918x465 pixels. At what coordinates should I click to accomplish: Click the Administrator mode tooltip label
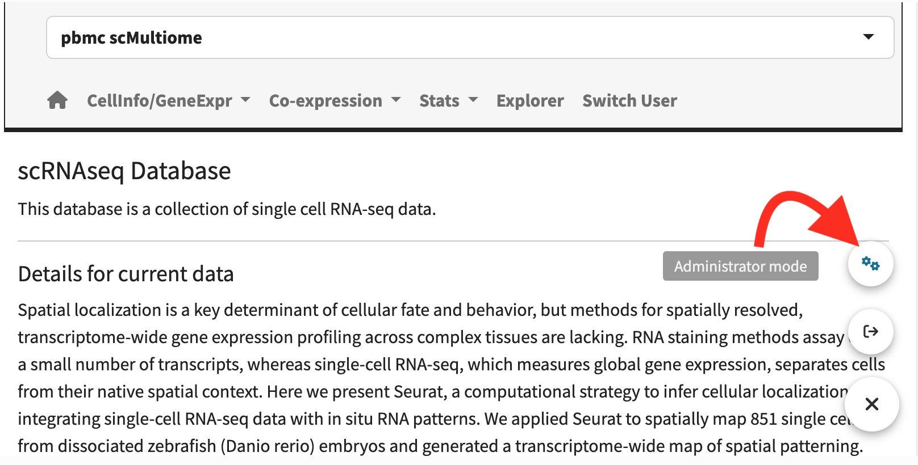tap(740, 266)
